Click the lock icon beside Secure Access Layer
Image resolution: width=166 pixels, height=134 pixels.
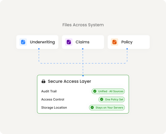[44, 81]
